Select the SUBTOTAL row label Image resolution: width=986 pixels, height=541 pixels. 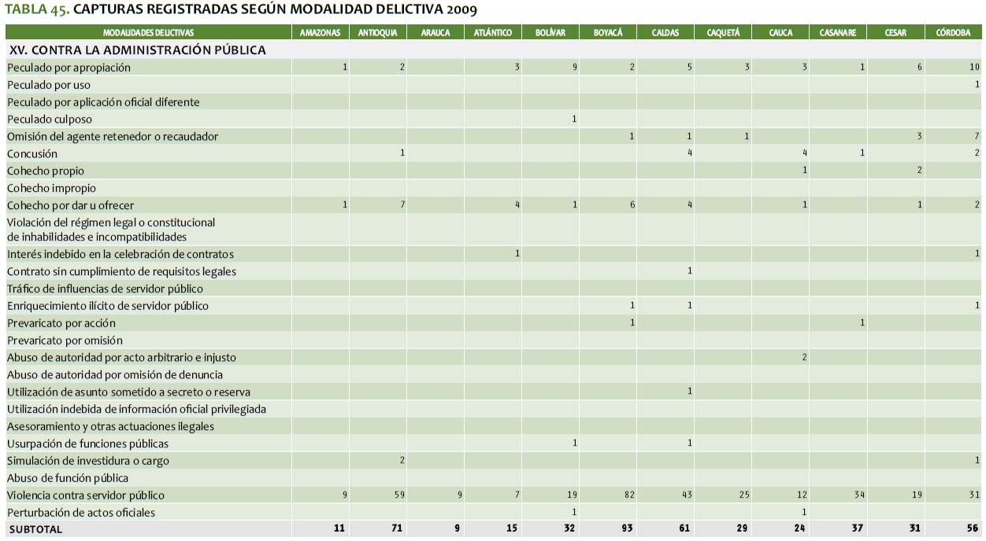click(35, 529)
